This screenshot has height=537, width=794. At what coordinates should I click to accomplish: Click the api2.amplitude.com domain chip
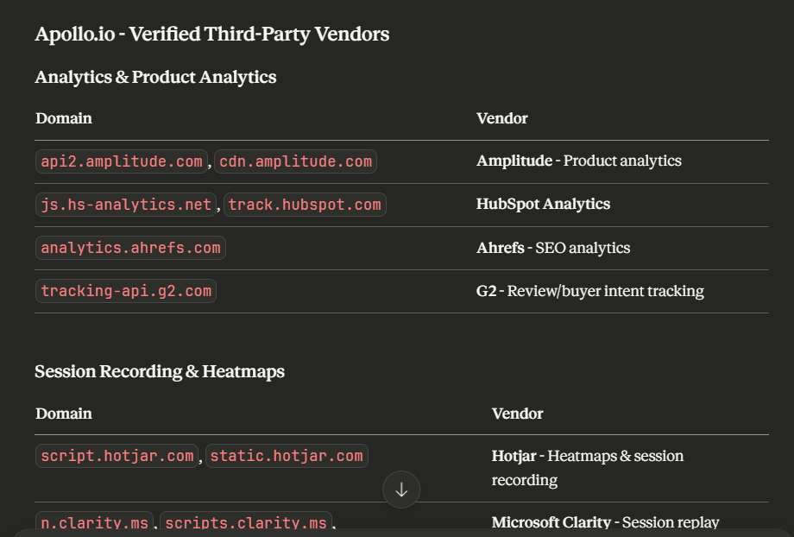(x=122, y=161)
